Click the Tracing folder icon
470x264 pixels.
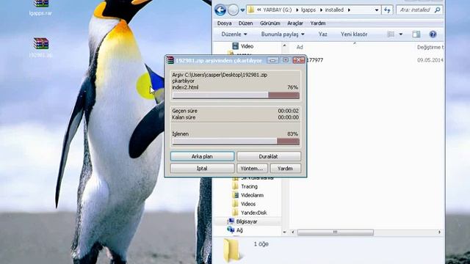point(235,186)
